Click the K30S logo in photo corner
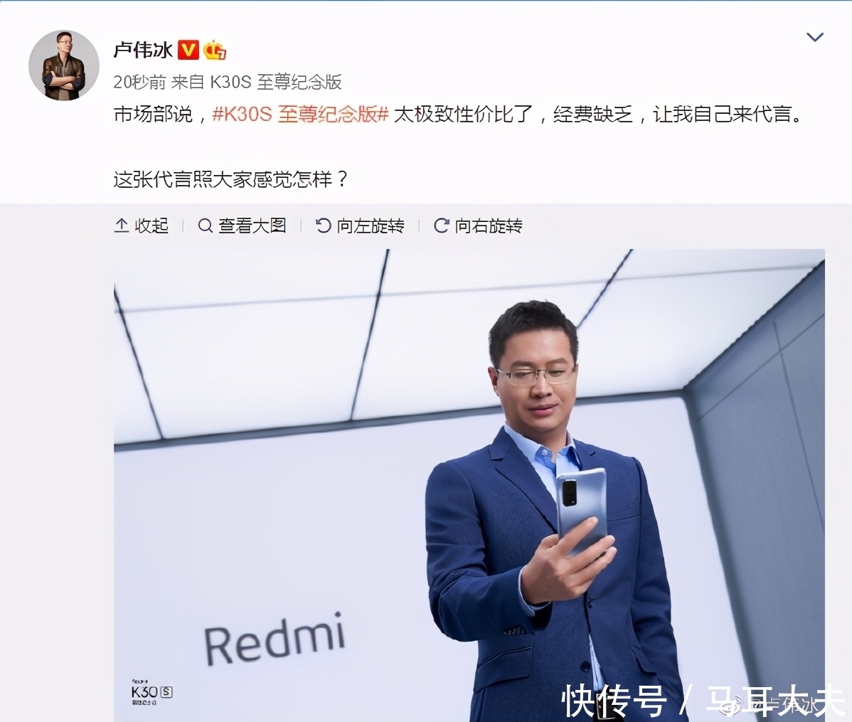Image resolution: width=852 pixels, height=722 pixels. tap(151, 692)
